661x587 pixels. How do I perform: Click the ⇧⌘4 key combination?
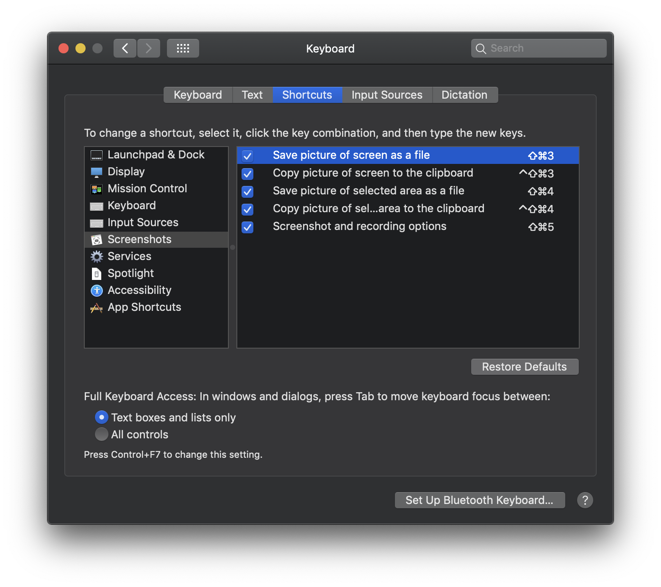[541, 191]
